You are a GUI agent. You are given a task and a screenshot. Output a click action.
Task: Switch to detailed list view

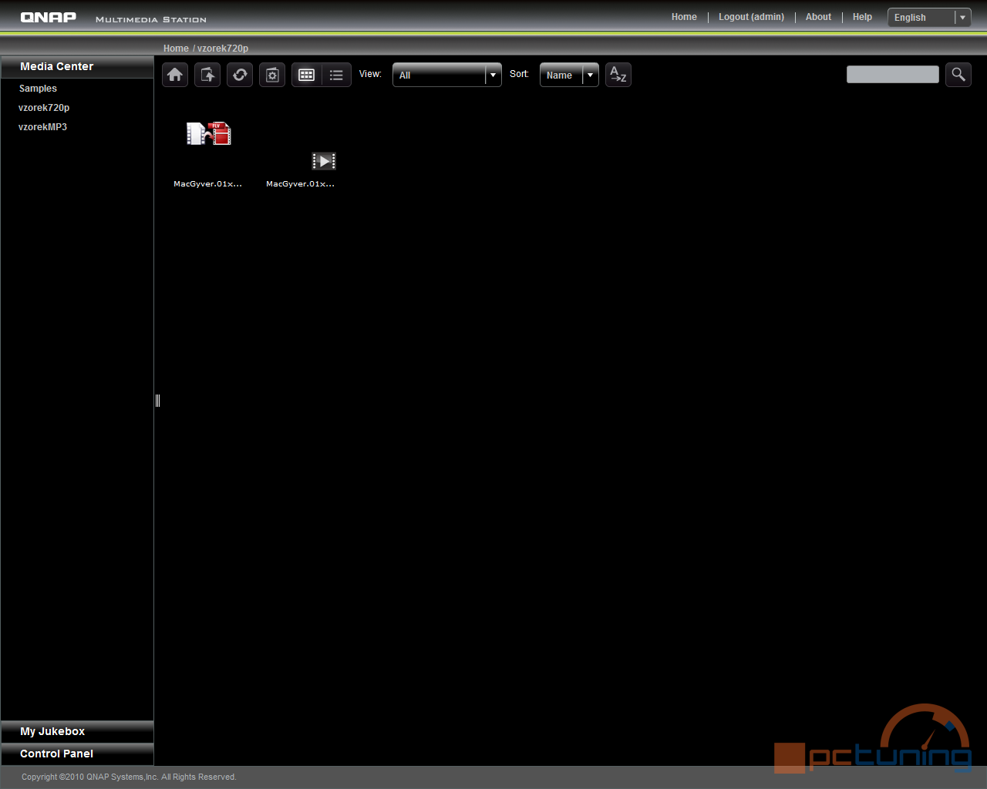(x=336, y=75)
